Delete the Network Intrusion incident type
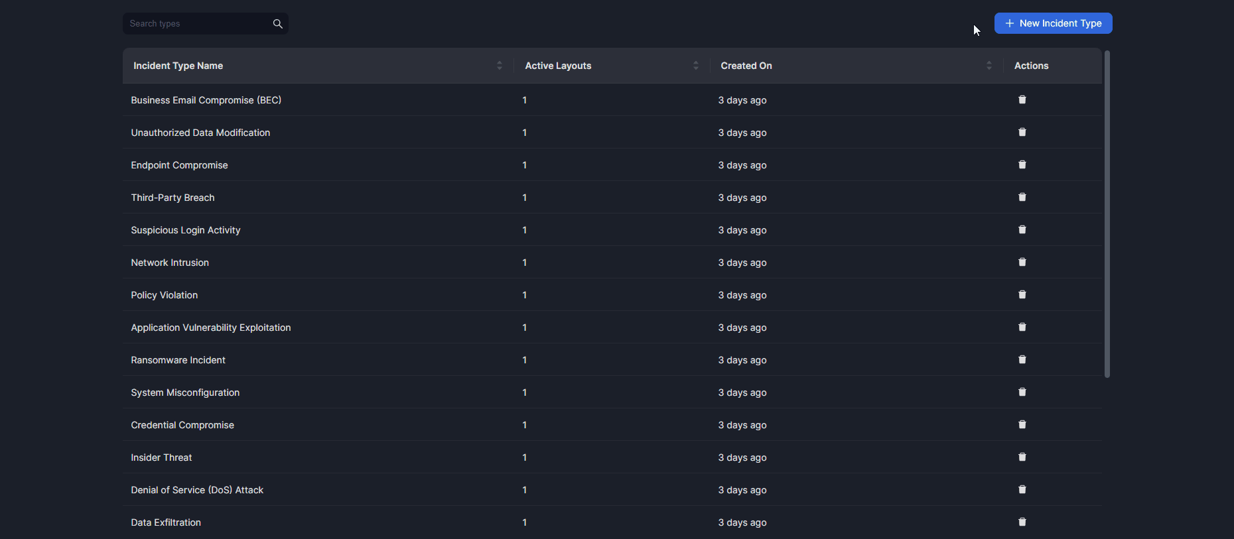 [1022, 263]
